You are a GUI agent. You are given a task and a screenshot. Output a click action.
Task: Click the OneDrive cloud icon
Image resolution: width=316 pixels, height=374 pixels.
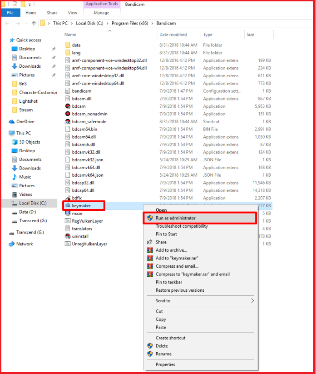12,122
